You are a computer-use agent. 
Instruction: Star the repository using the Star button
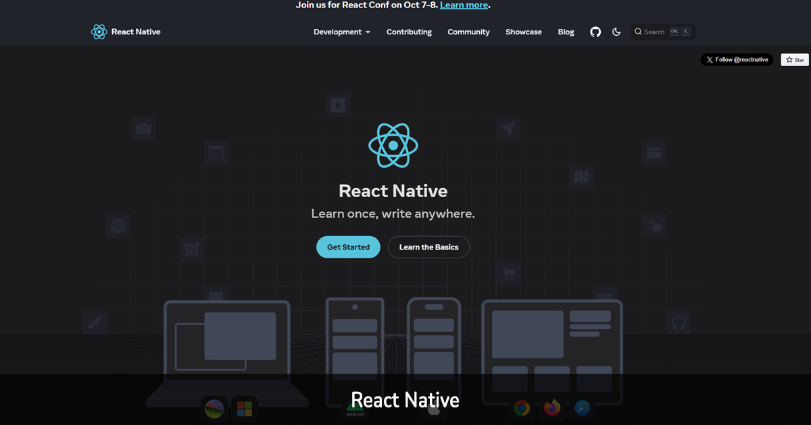[x=795, y=59]
